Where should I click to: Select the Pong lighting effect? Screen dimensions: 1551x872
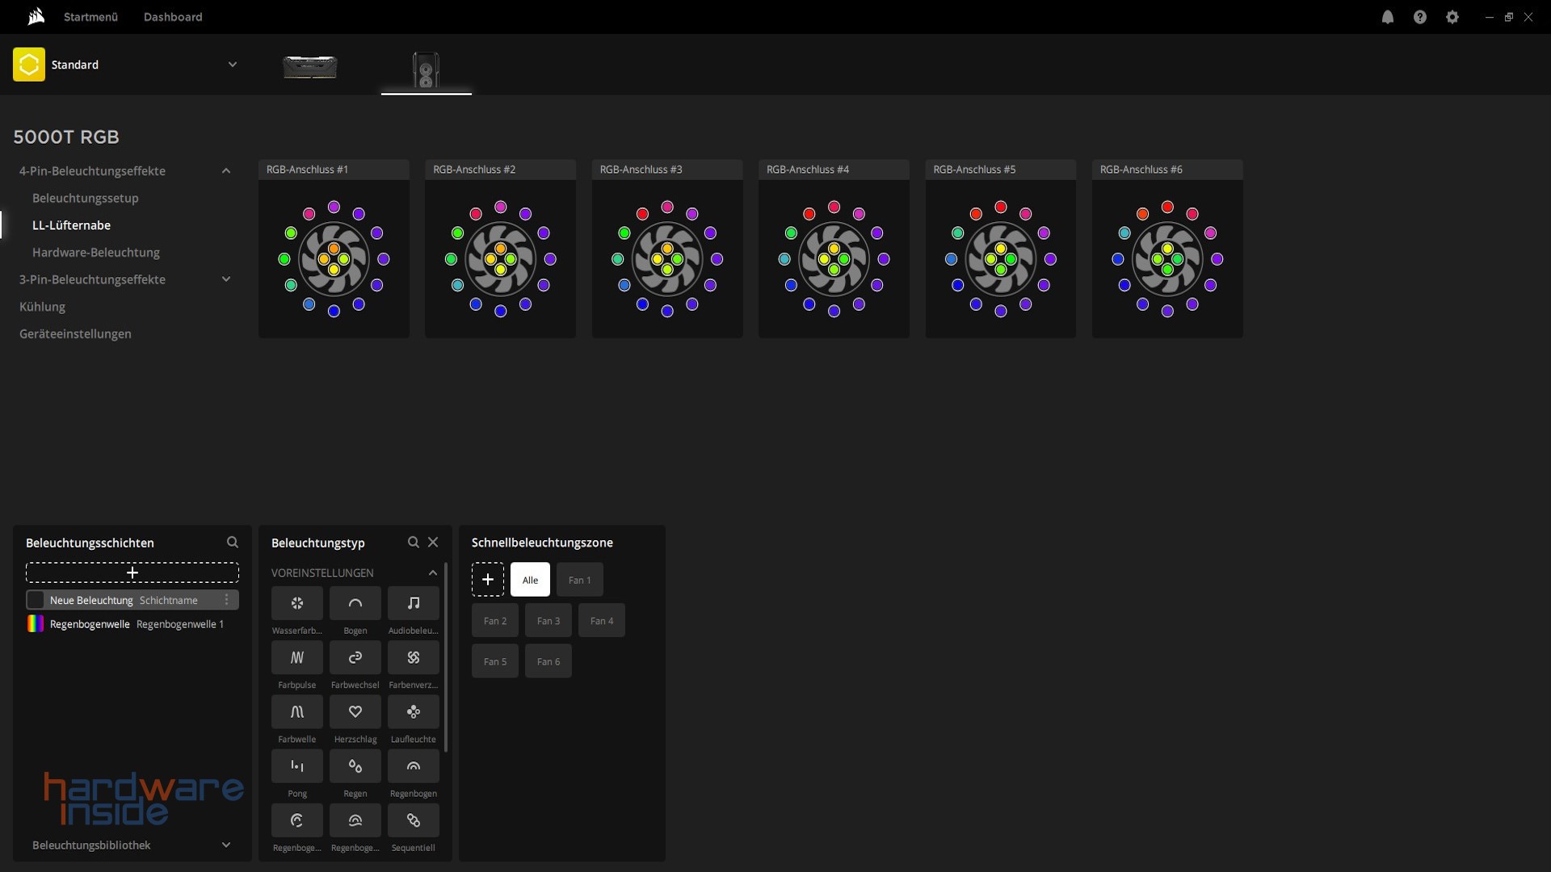pos(296,765)
